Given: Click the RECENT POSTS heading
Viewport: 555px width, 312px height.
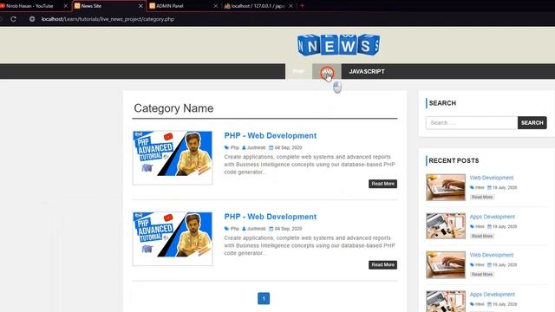Looking at the screenshot, I should click(x=454, y=160).
